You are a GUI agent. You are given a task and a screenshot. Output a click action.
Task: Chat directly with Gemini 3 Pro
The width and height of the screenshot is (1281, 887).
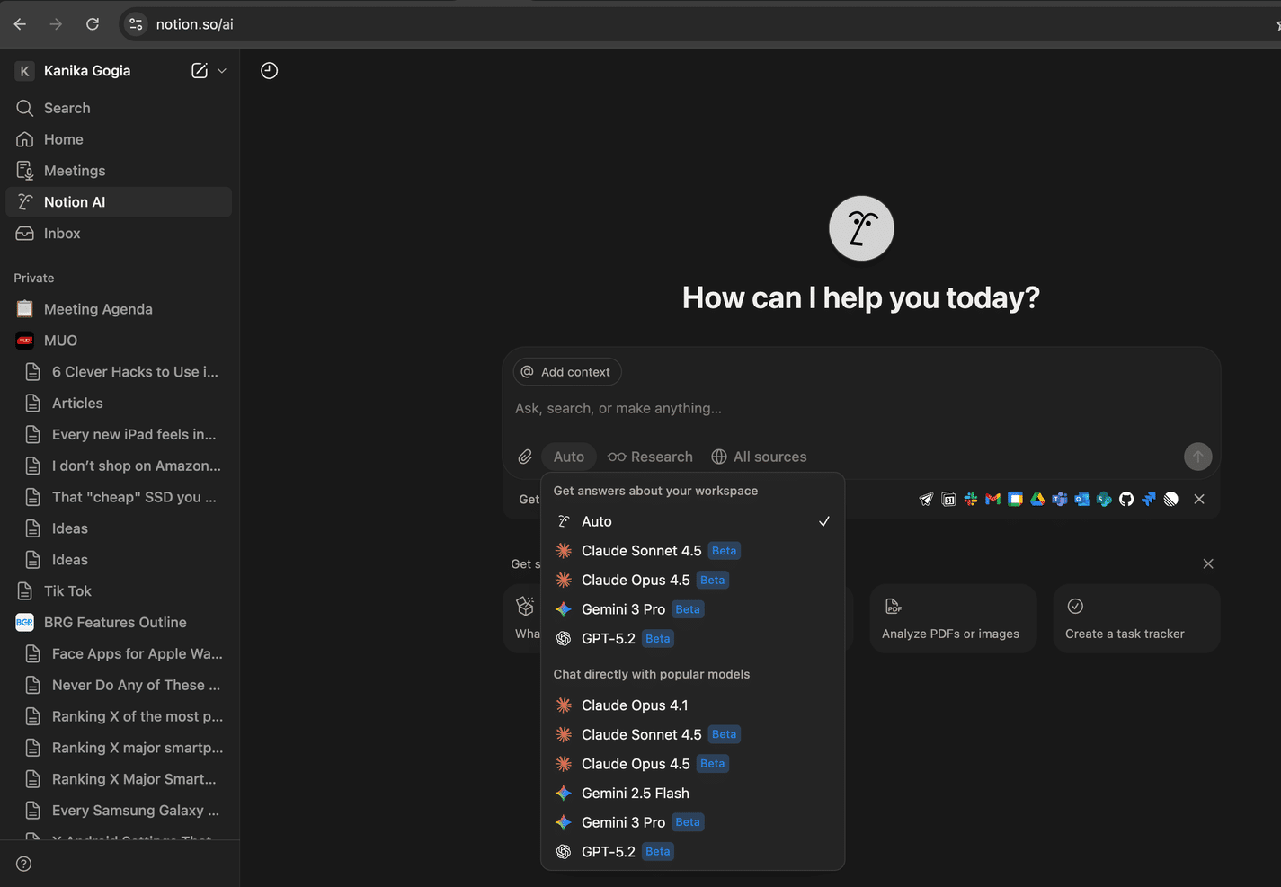[692, 822]
